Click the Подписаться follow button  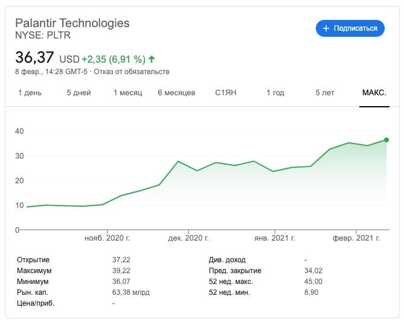[350, 28]
